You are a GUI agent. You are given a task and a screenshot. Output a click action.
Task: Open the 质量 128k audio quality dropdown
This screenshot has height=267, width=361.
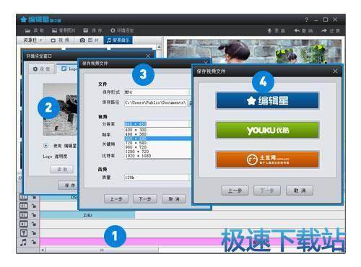(x=158, y=178)
